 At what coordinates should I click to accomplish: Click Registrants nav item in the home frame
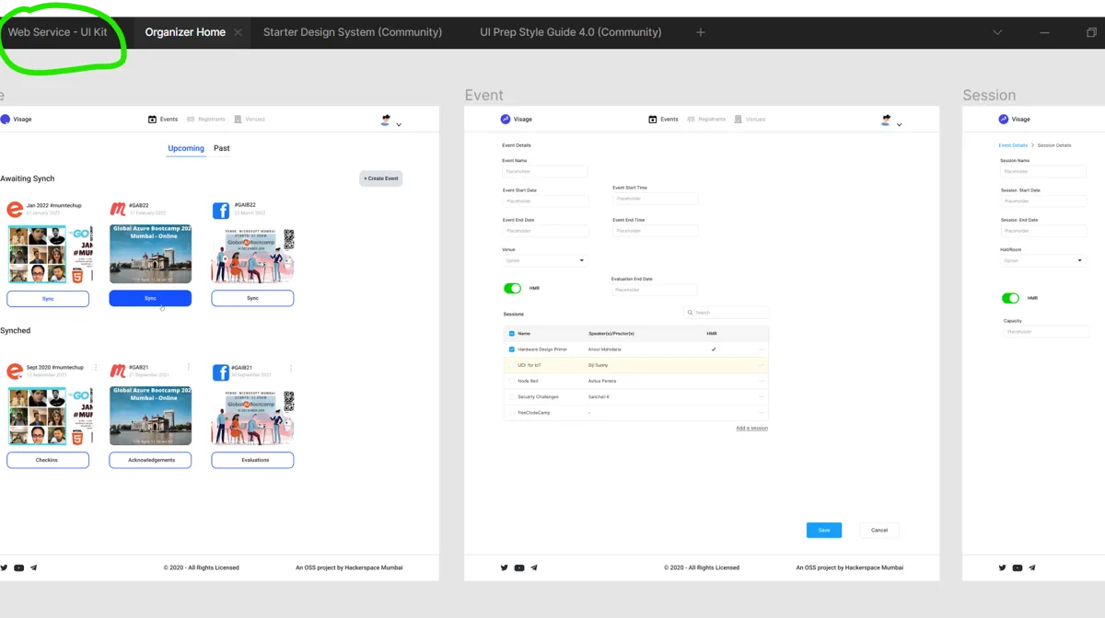tap(205, 120)
